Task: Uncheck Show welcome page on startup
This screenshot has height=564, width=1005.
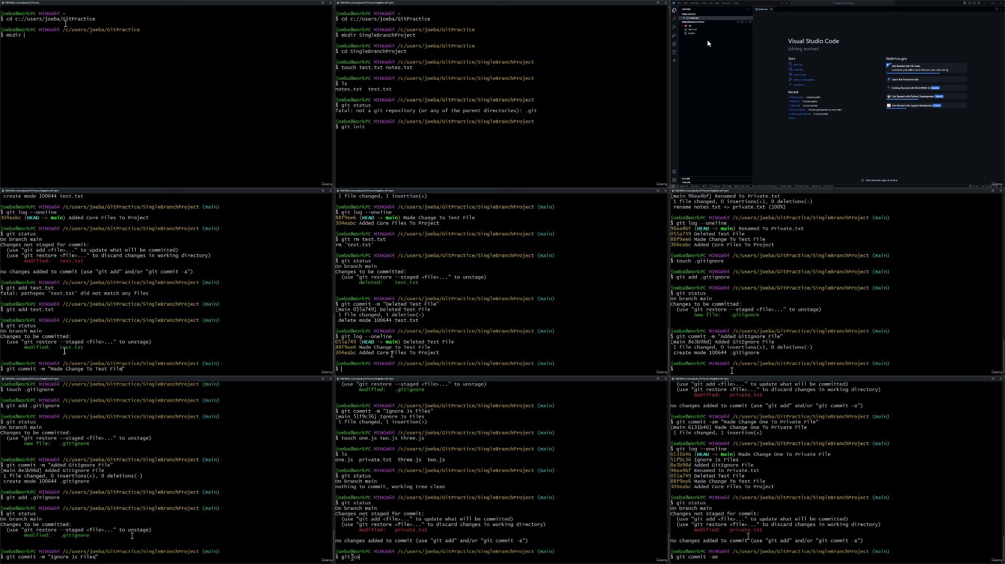Action: point(863,180)
